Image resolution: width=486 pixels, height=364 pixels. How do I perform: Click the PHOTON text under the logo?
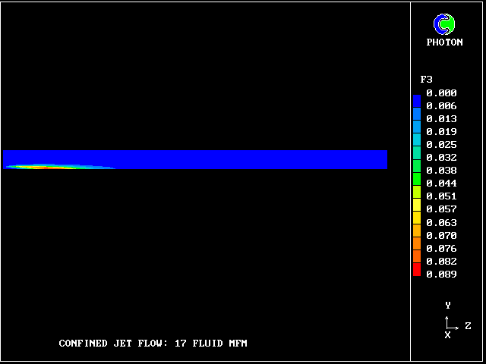[444, 42]
